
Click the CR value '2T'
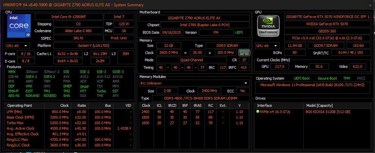(244, 60)
